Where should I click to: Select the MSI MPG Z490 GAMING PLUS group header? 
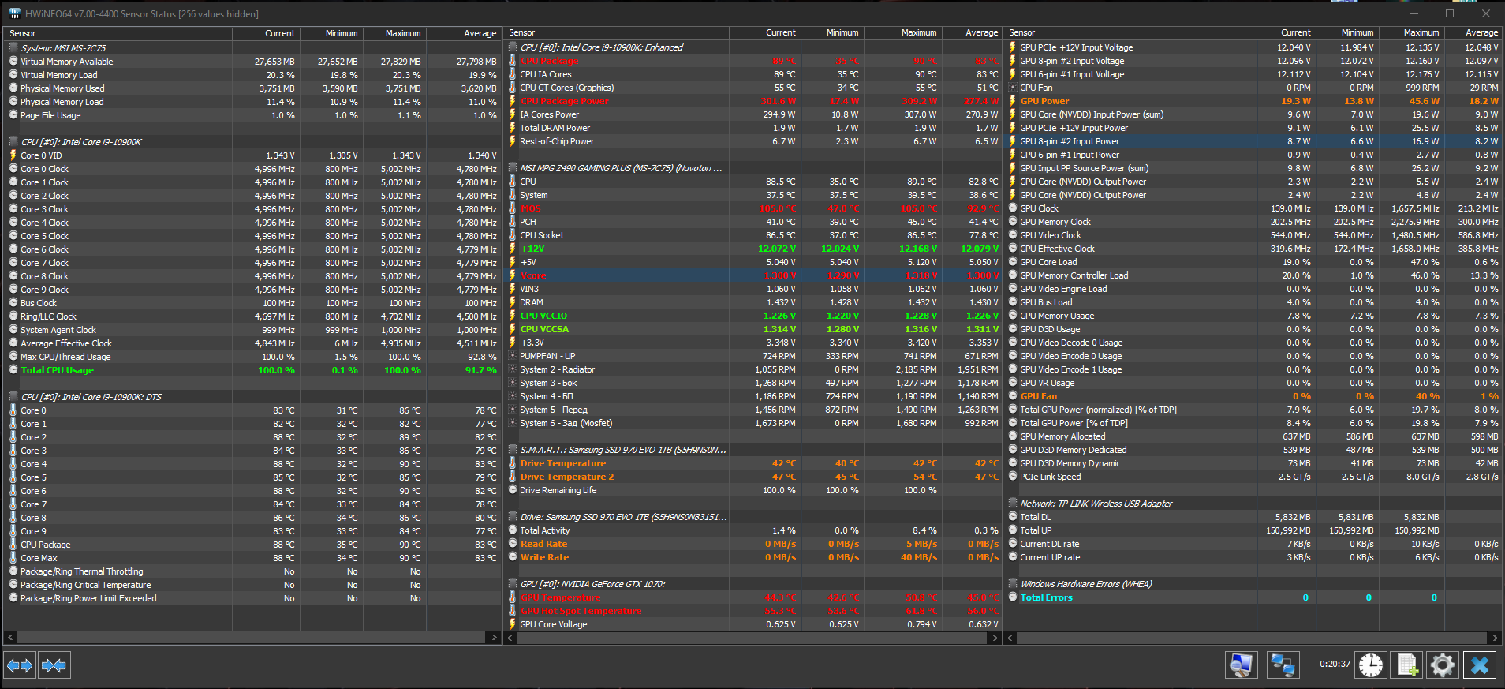[752, 168]
